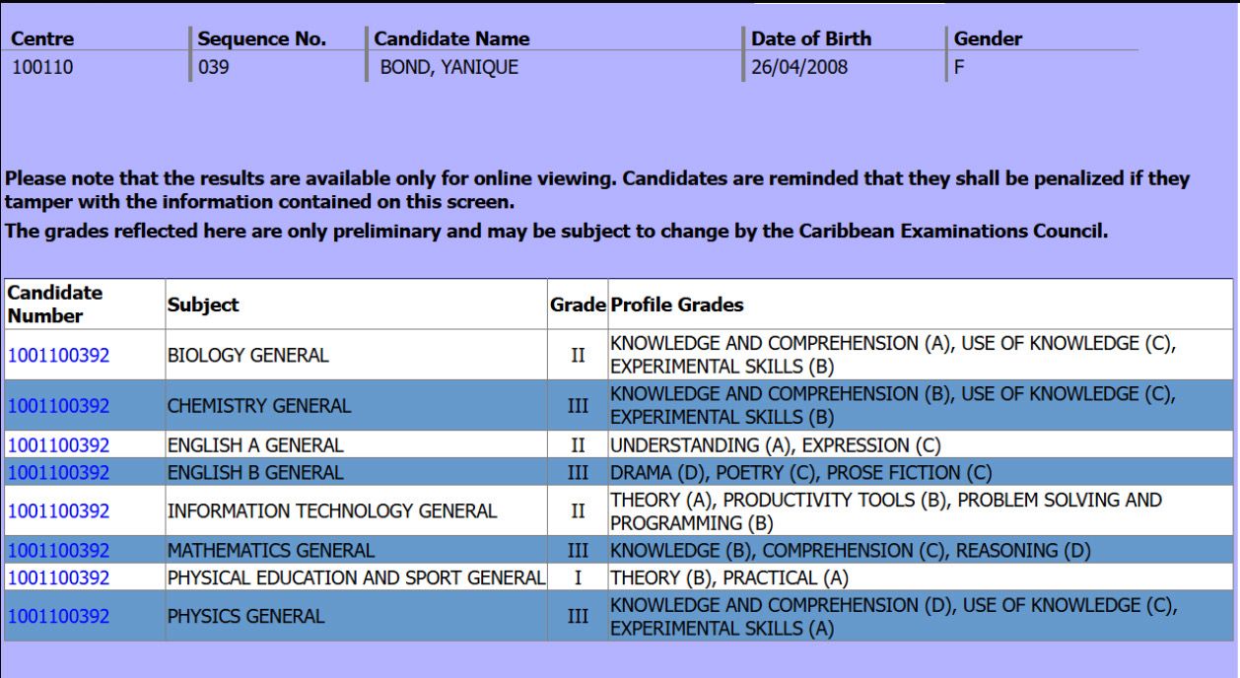Image resolution: width=1240 pixels, height=678 pixels.
Task: Select the Subject column header
Action: coord(203,305)
